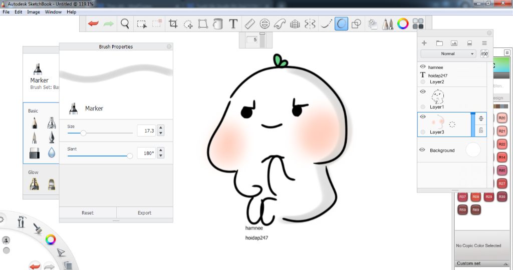Screen dimensions: 513x270
Task: Decrease brush Size with down stepper
Action: click(x=160, y=133)
